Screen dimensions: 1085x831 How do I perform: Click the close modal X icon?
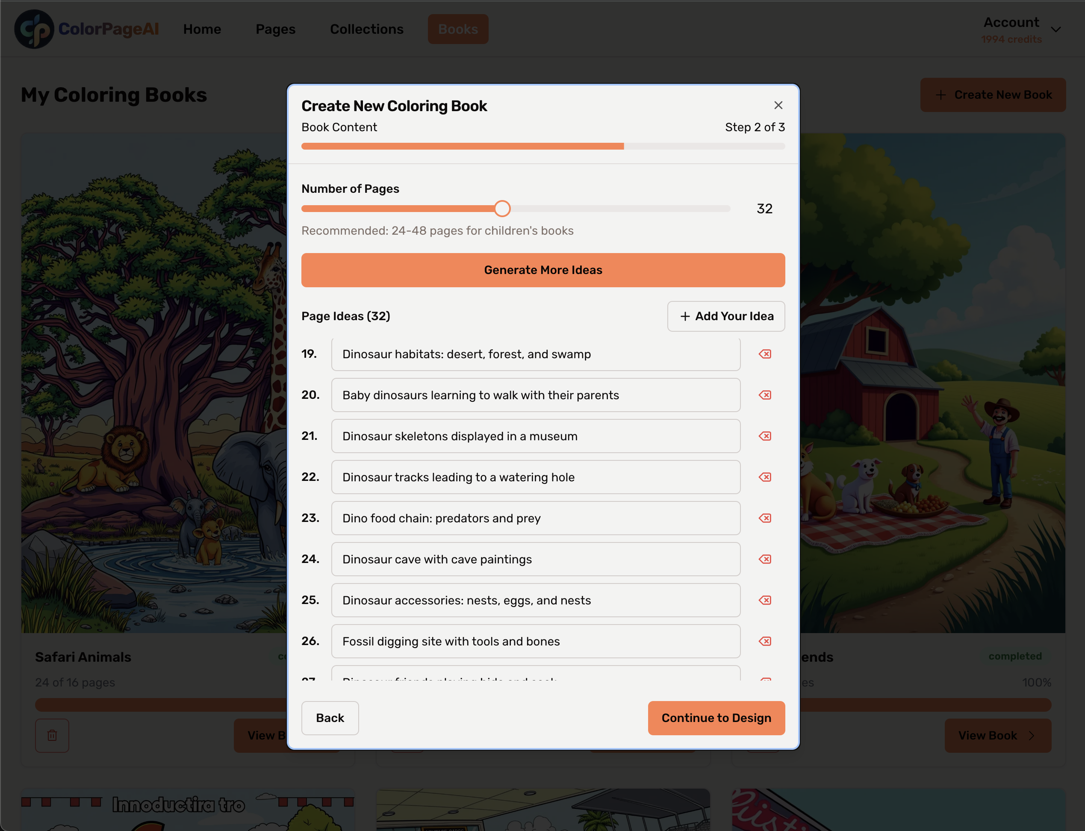[778, 105]
